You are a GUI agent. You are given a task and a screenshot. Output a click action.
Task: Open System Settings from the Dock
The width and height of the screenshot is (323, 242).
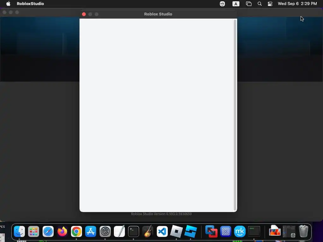(x=105, y=231)
